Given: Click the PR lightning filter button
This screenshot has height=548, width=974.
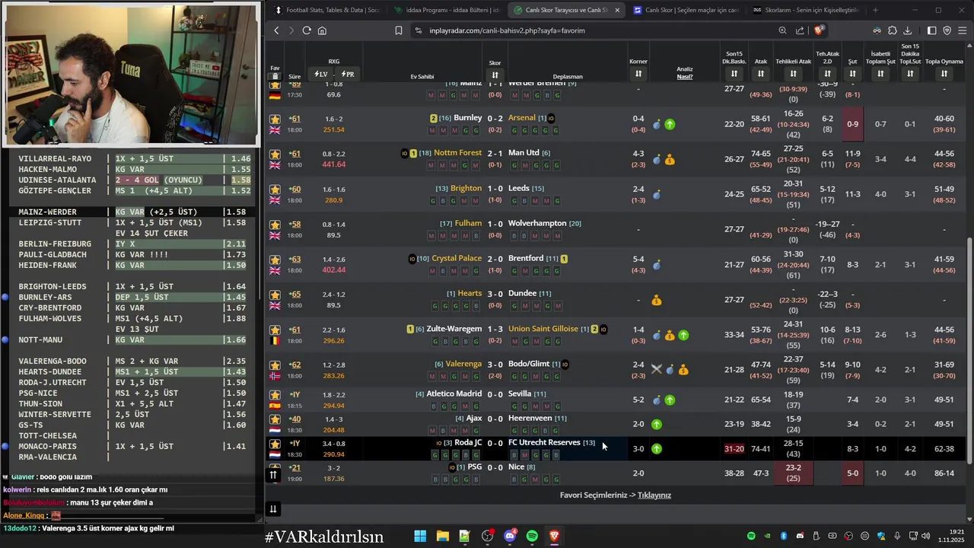Looking at the screenshot, I should (x=348, y=74).
